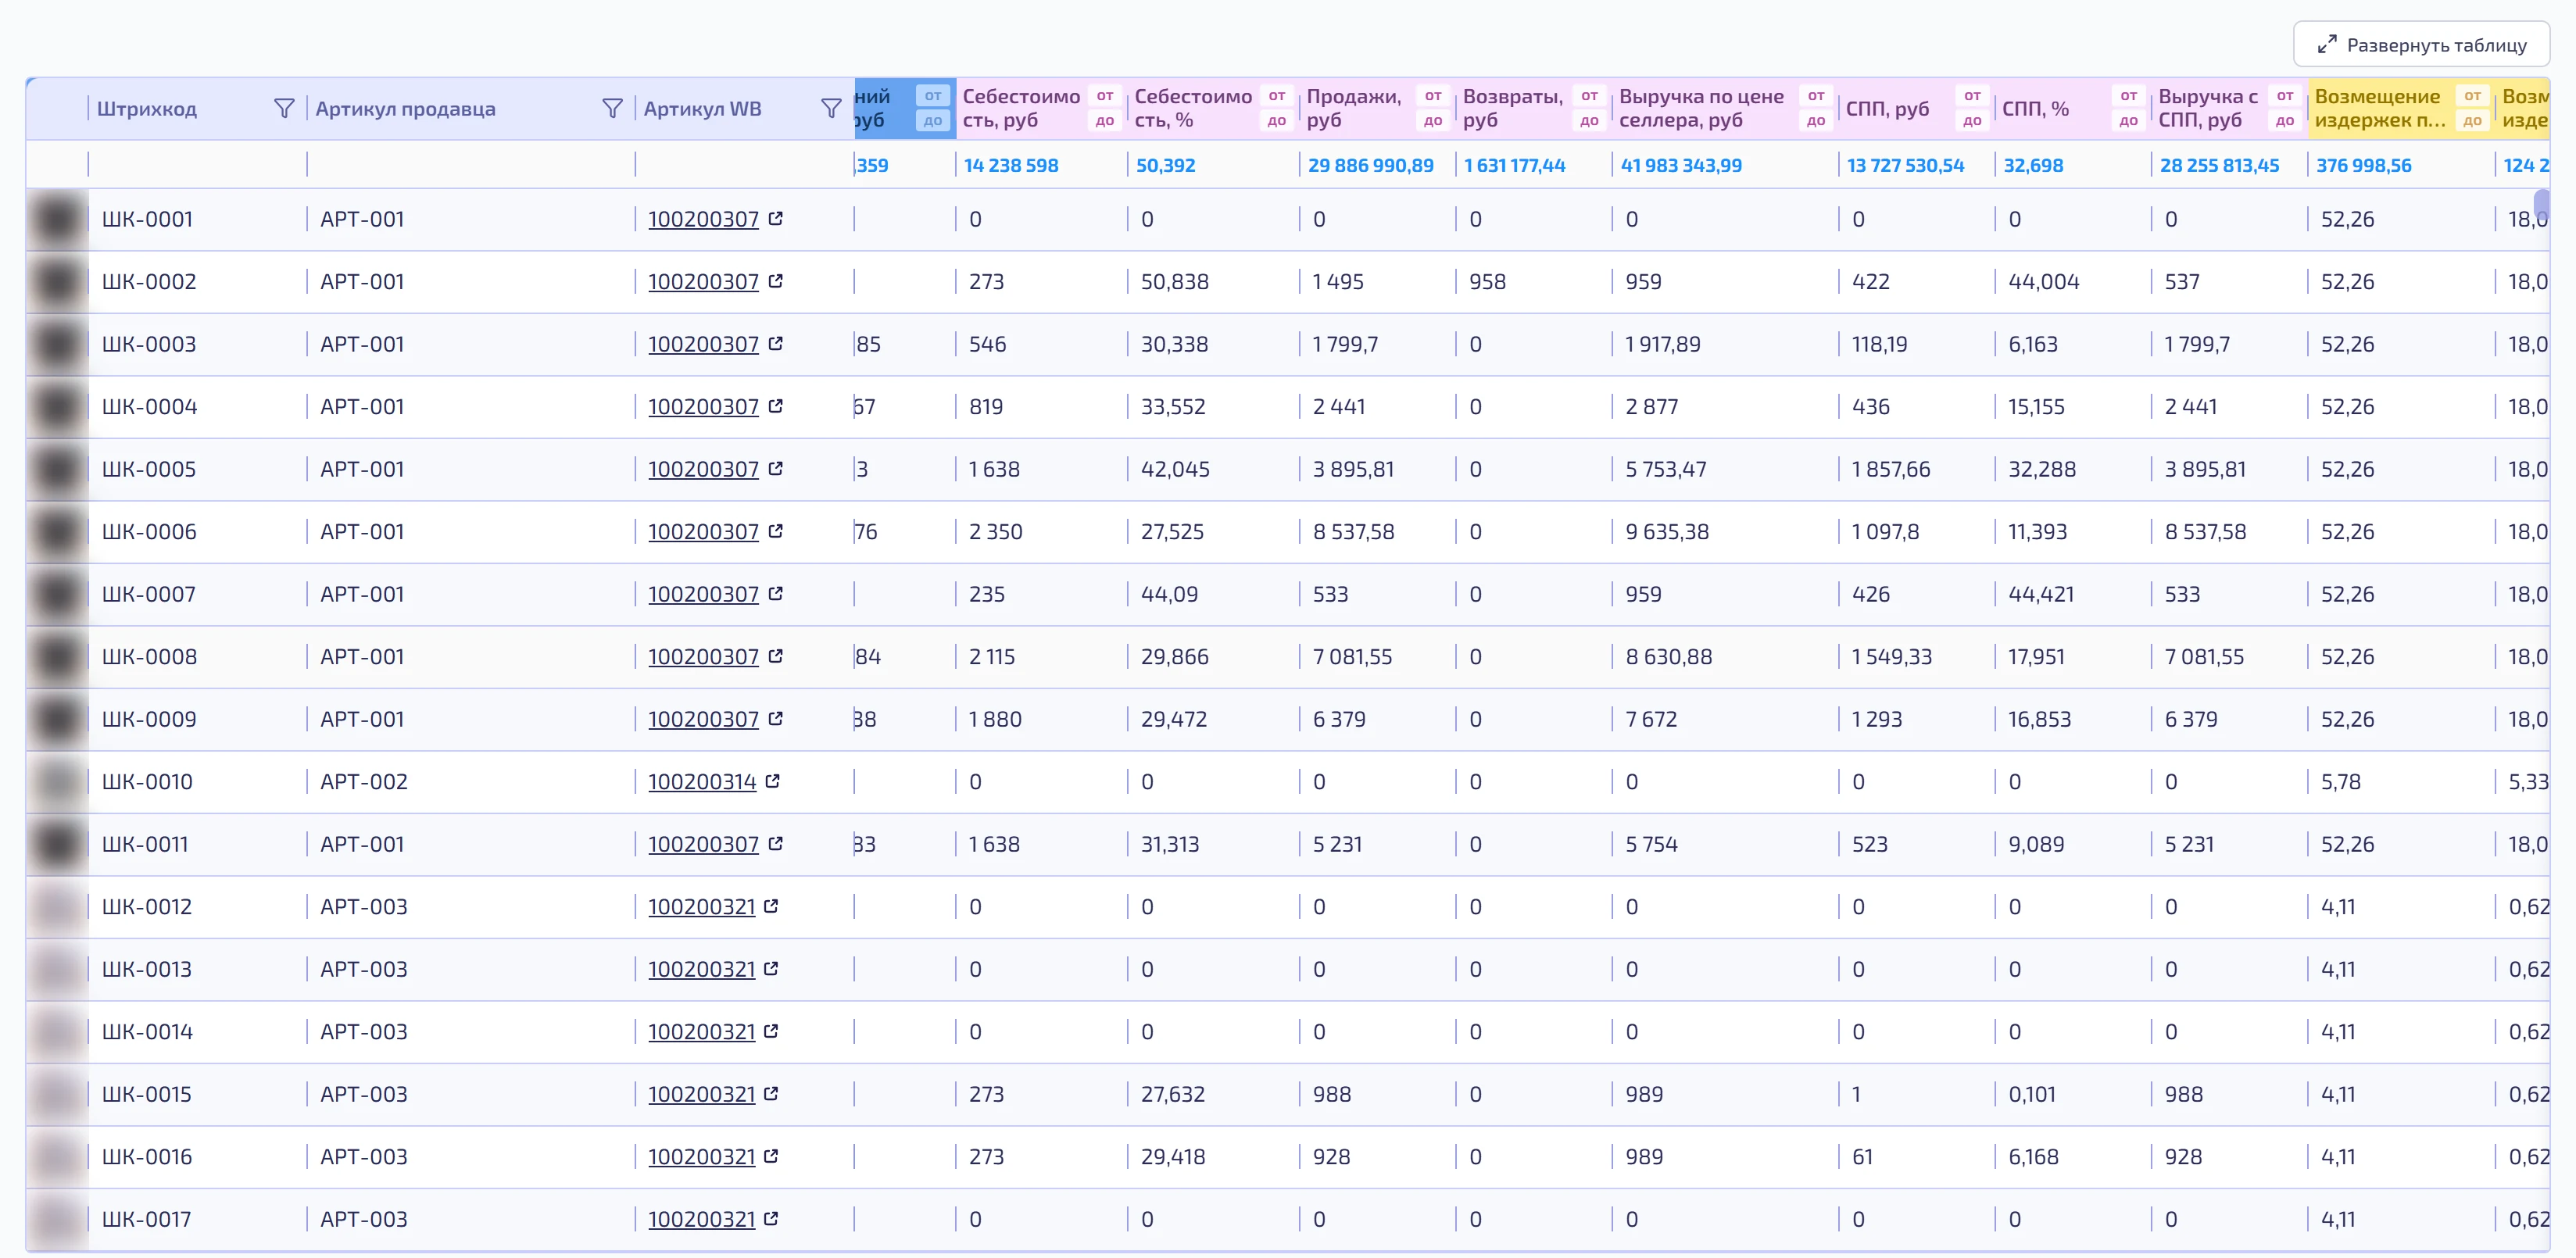Click total sales value 29 886 990,89
The width and height of the screenshot is (2576, 1258).
[1370, 165]
